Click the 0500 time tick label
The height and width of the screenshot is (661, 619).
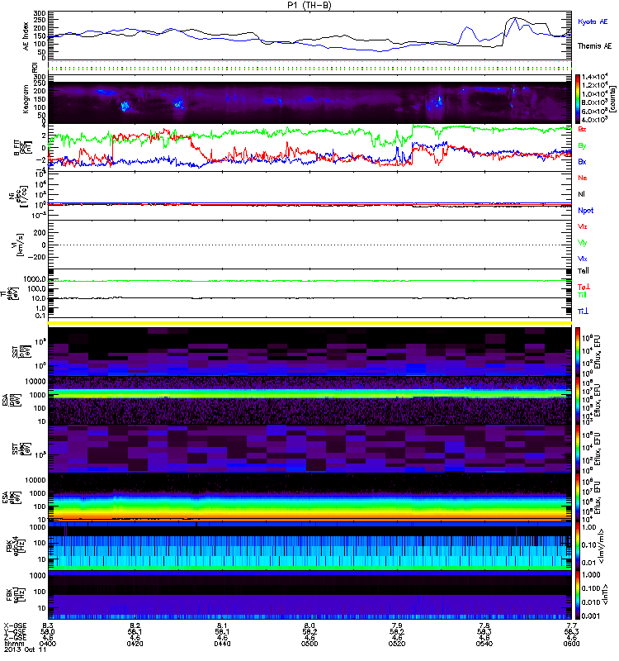tap(310, 644)
